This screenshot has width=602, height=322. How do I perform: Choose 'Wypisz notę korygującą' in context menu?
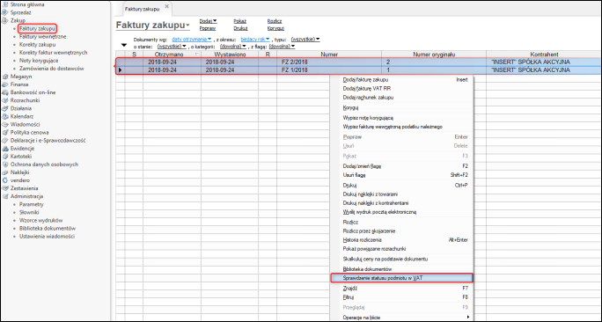click(401, 118)
